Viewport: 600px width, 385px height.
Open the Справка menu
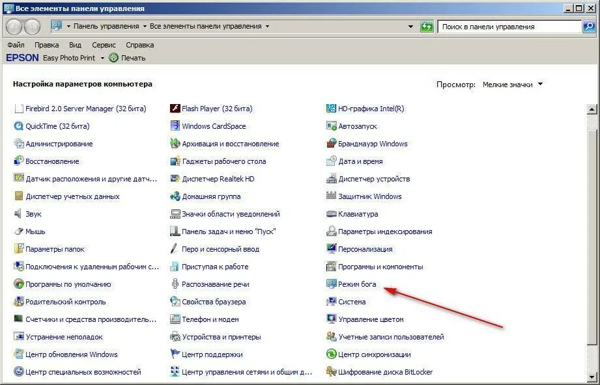click(x=139, y=45)
